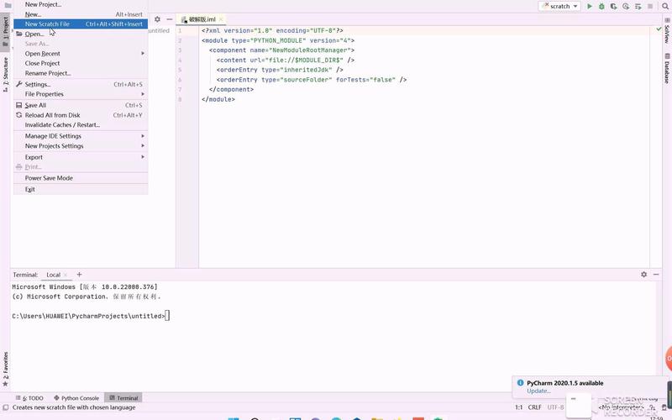Close the Local terminal tab

pyautogui.click(x=66, y=275)
